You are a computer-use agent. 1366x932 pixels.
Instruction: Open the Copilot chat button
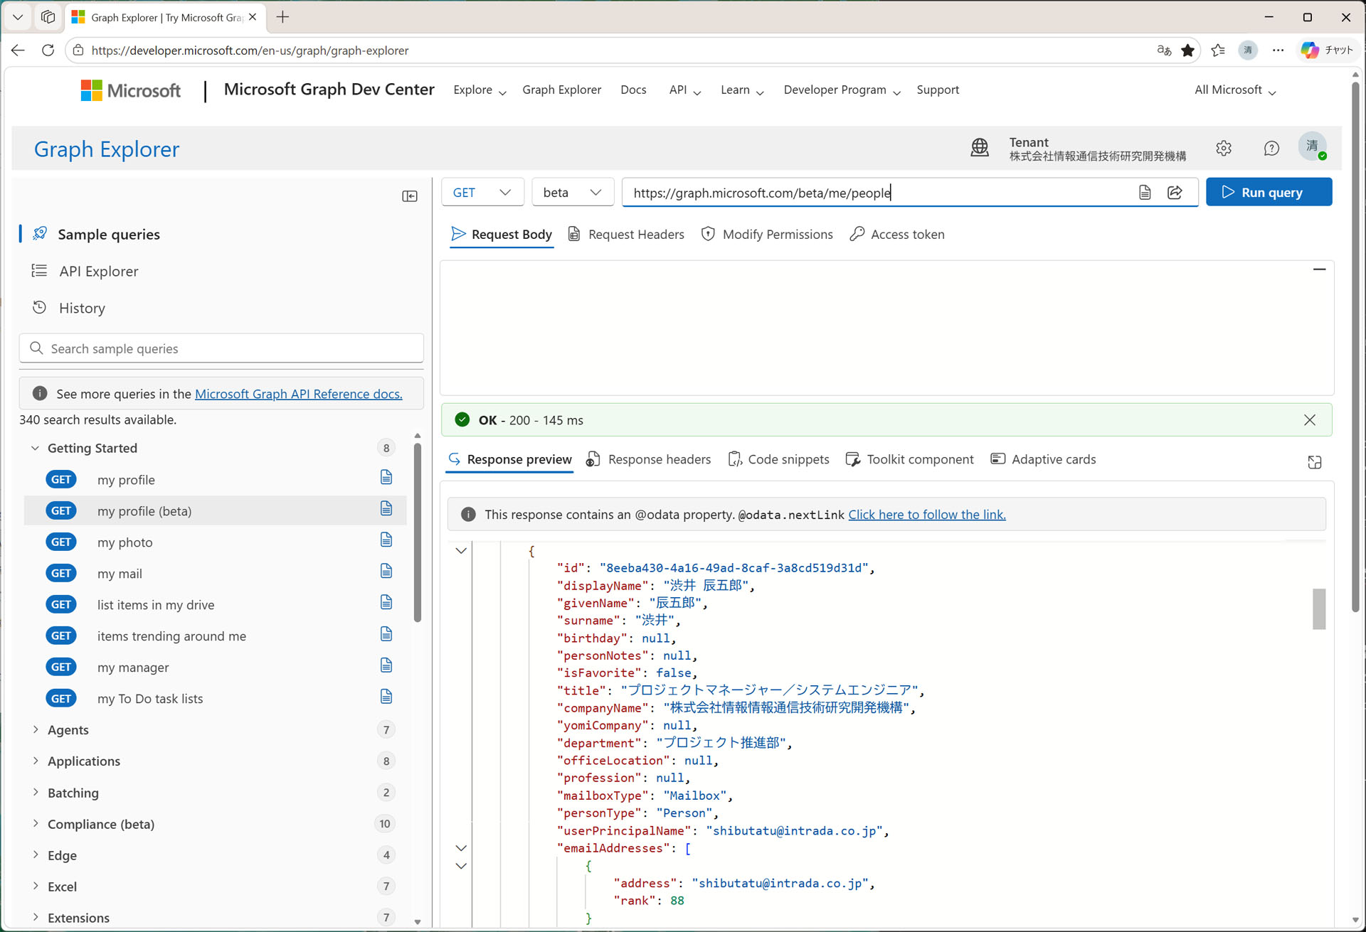click(x=1327, y=50)
